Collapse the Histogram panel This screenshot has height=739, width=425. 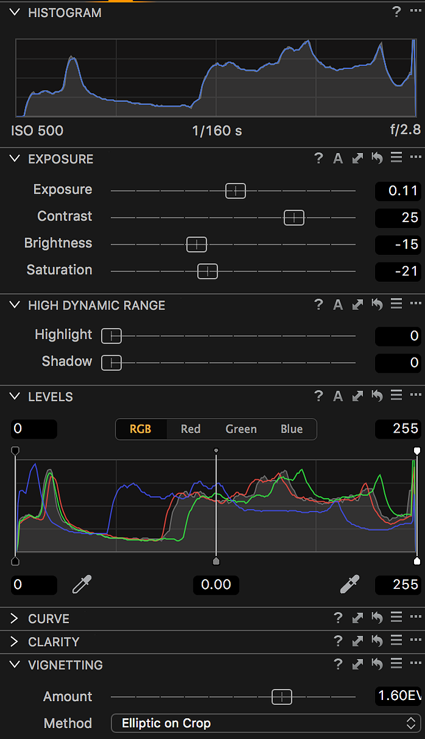15,12
